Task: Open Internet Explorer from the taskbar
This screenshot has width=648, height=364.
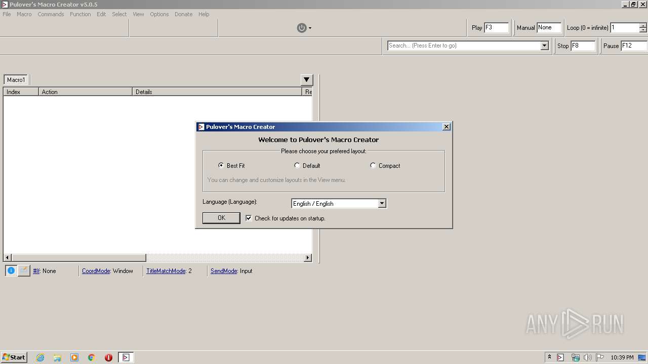Action: 40,357
